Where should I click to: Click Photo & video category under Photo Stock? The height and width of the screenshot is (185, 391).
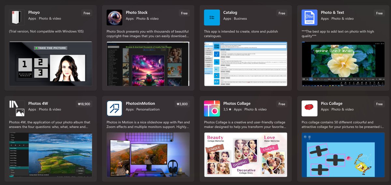pos(147,19)
